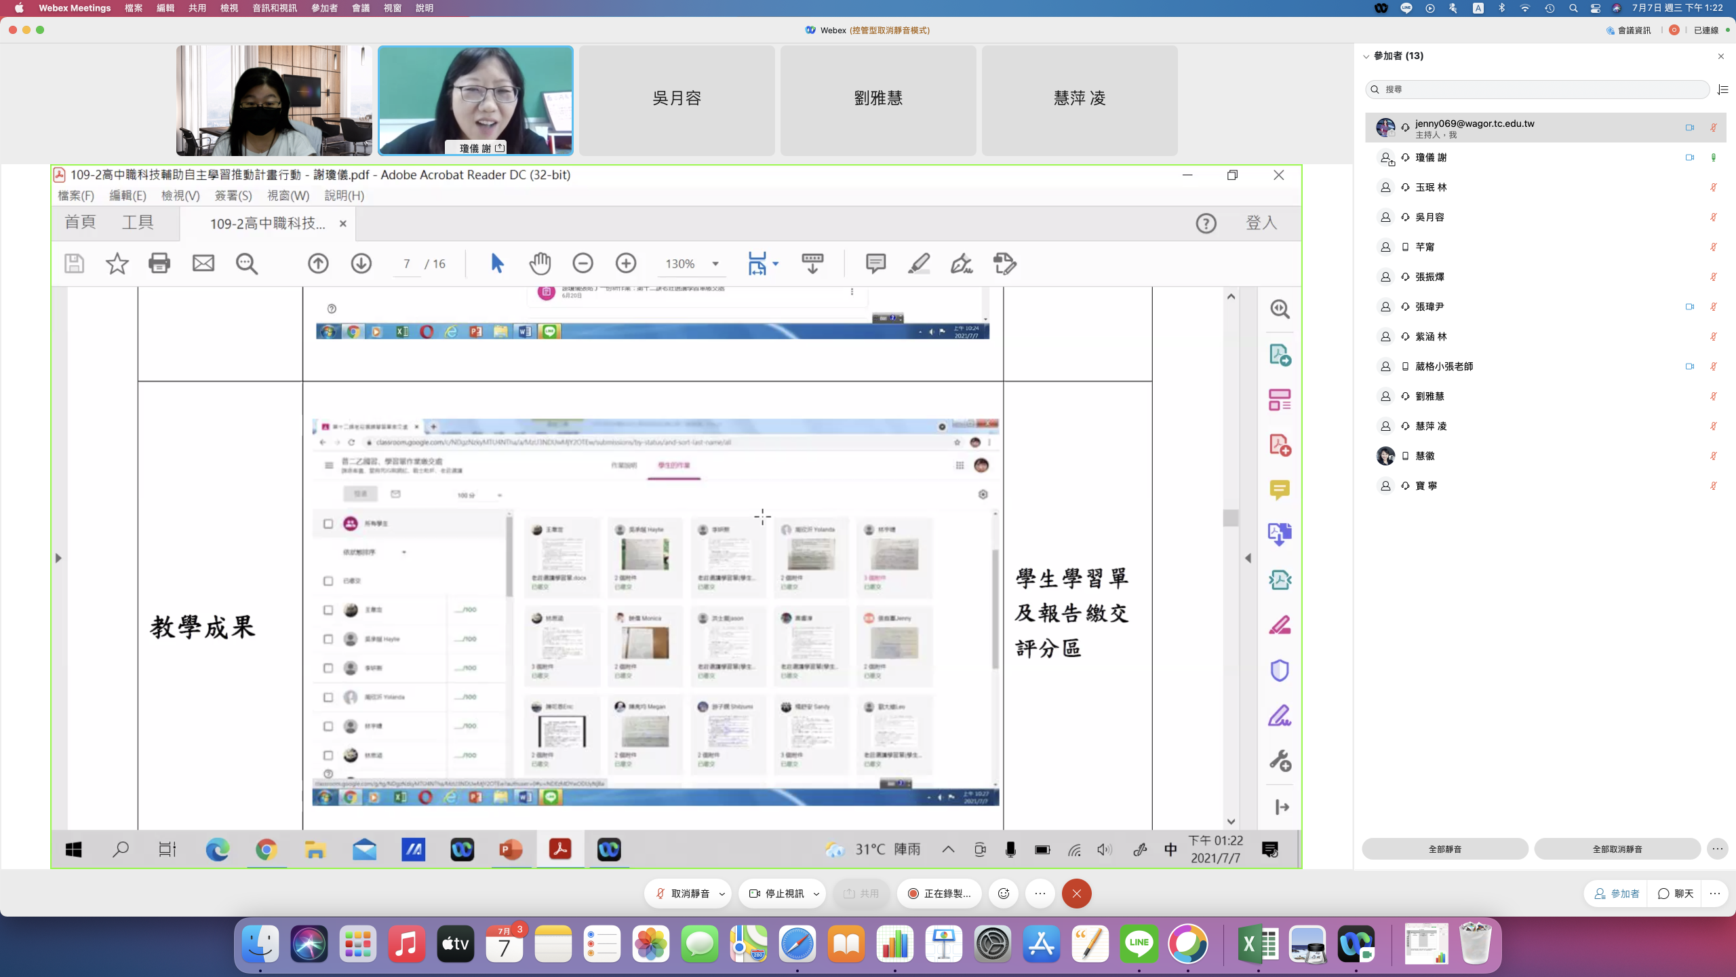Open the more options ellipsis in control bar
The width and height of the screenshot is (1736, 977).
pyautogui.click(x=1040, y=894)
